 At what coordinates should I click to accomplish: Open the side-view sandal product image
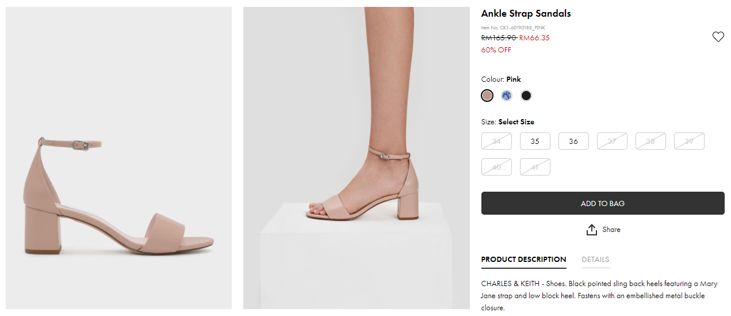point(118,158)
